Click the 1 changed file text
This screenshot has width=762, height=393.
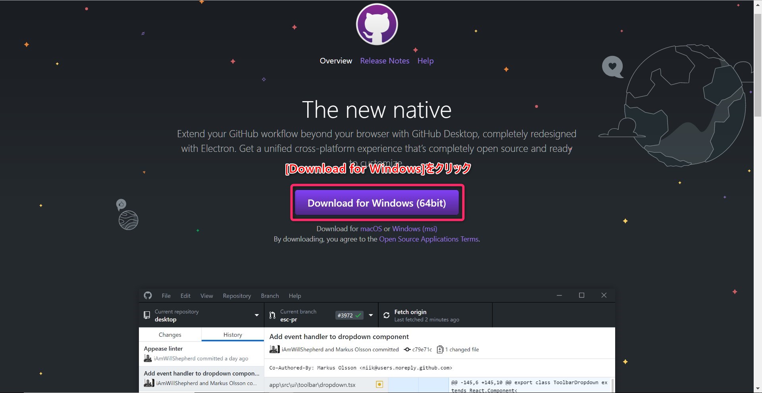(462, 349)
